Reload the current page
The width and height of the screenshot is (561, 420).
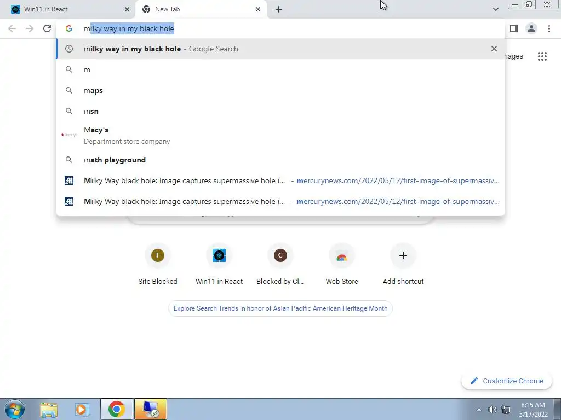tap(47, 28)
